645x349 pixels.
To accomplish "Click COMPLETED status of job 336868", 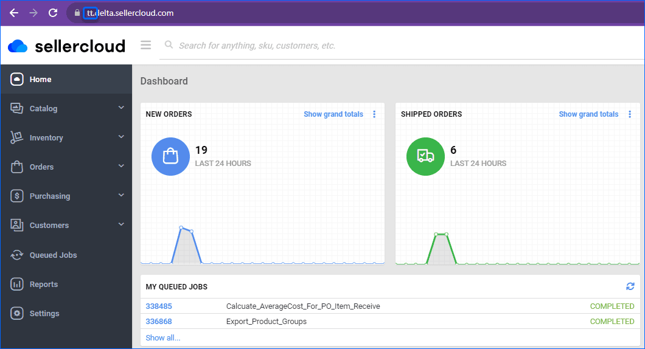I will [612, 322].
